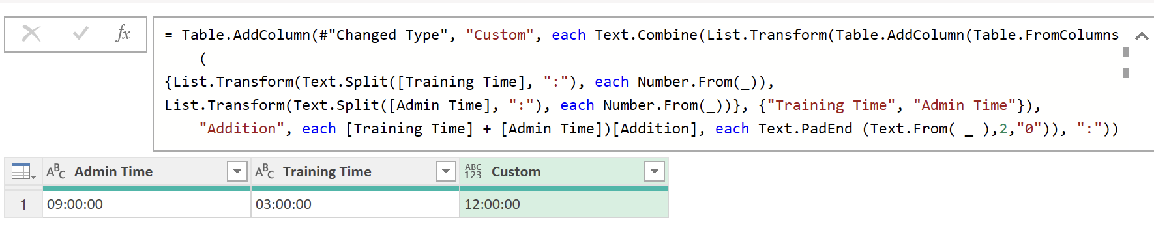
Task: Select the Training Time column header
Action: [355, 172]
